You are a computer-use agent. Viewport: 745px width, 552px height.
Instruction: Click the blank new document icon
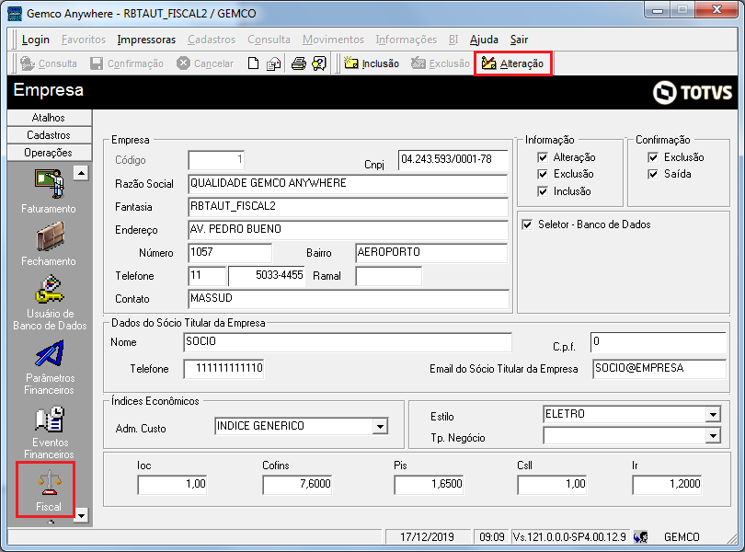(x=254, y=63)
